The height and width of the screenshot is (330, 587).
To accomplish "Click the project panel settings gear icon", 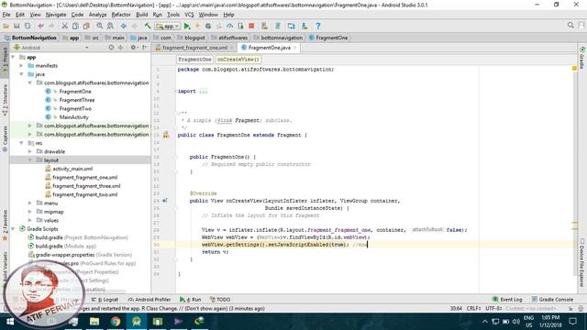I will [133, 48].
